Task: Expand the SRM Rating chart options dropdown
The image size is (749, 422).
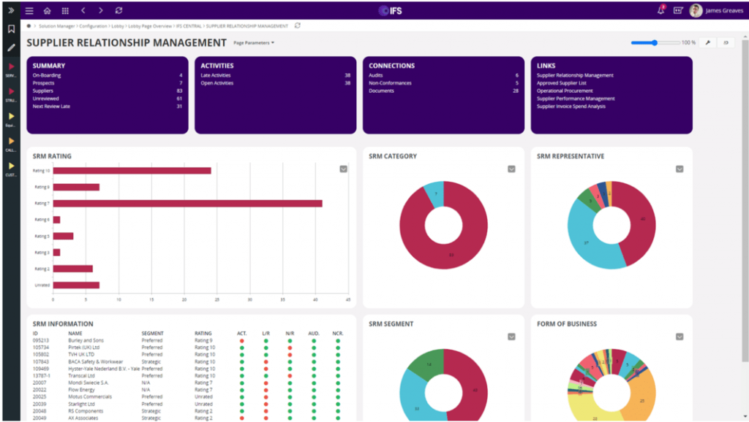Action: coord(343,169)
